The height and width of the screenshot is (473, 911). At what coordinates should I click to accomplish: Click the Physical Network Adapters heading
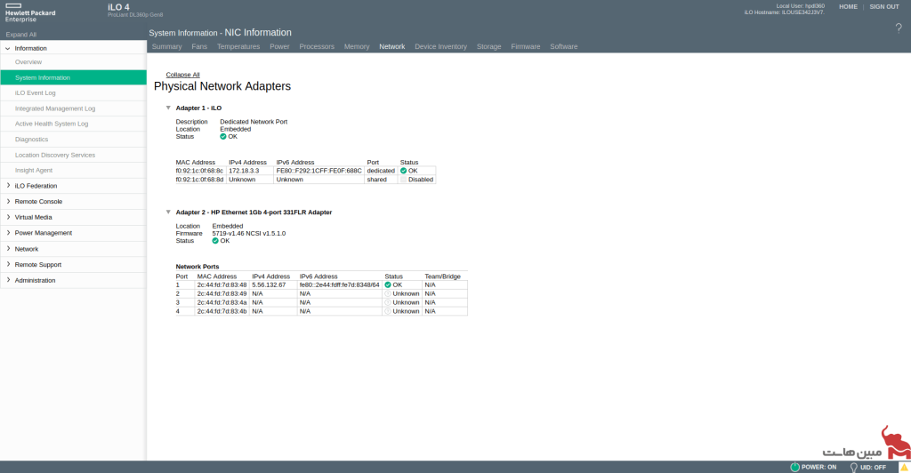pyautogui.click(x=222, y=86)
